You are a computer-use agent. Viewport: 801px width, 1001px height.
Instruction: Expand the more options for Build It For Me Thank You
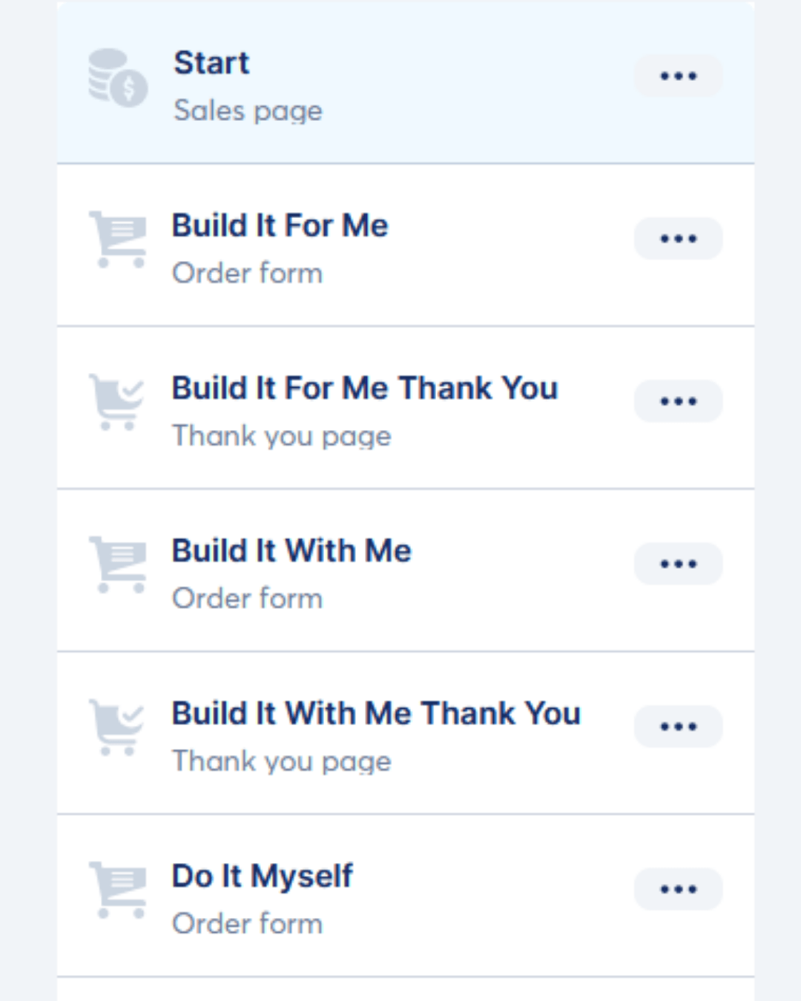coord(678,401)
